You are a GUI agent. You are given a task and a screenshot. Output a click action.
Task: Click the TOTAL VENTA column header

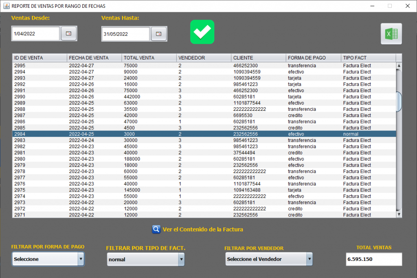pyautogui.click(x=149, y=58)
